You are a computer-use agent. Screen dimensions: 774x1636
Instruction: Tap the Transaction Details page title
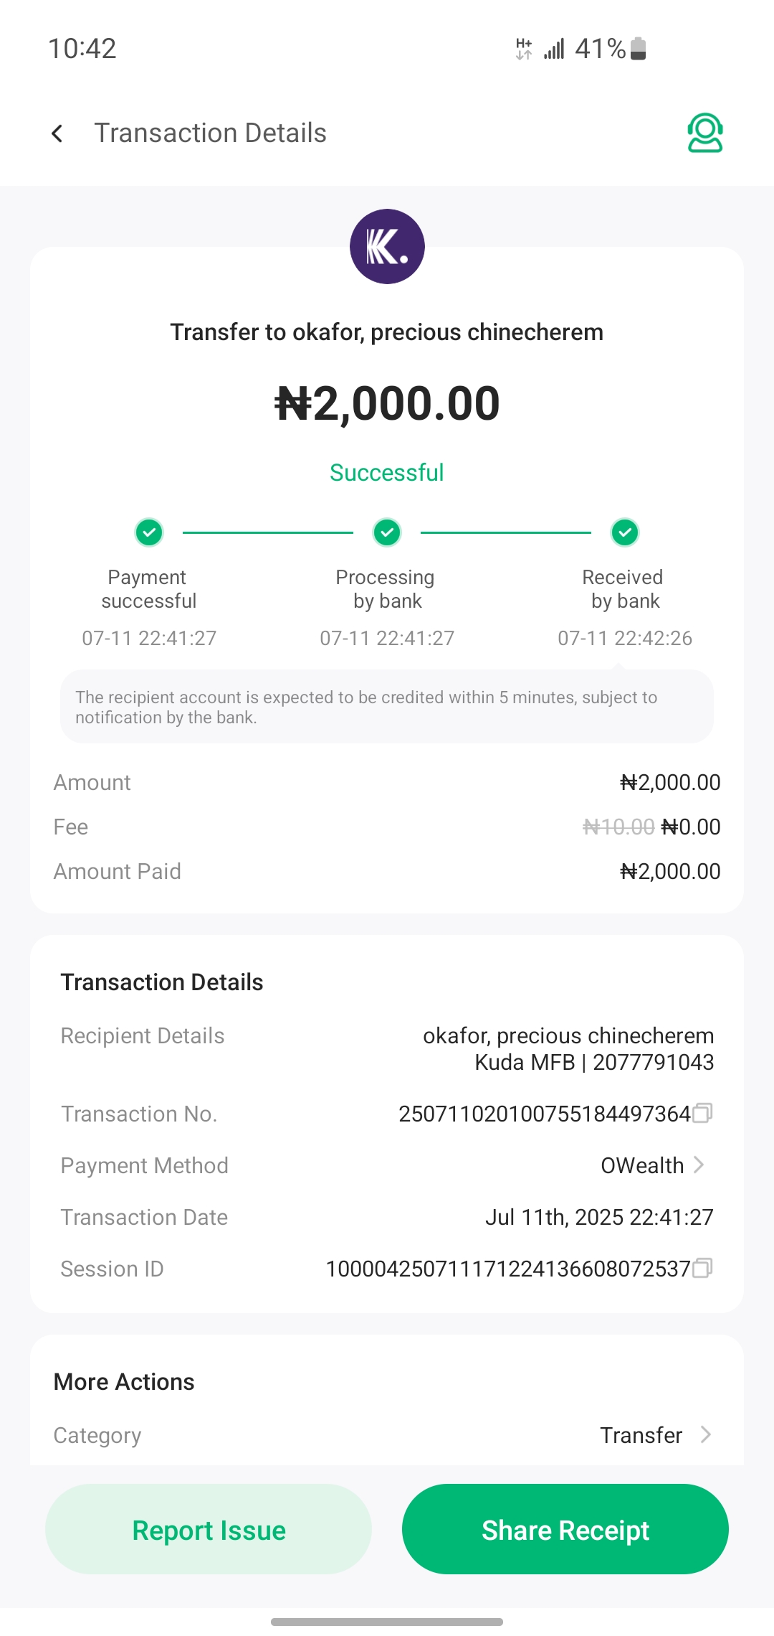(x=210, y=133)
